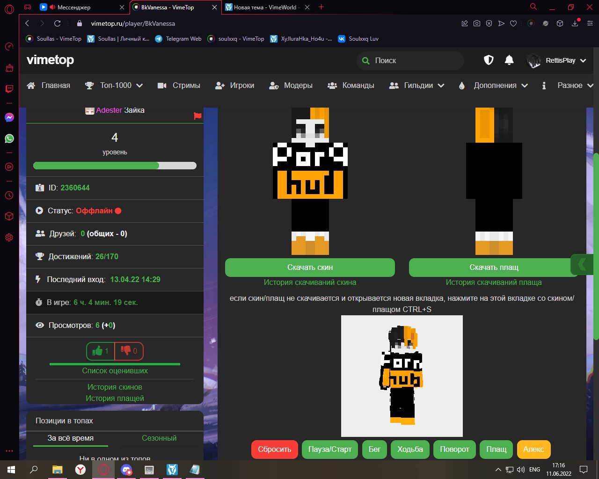Open WhatsApp in Opera sidebar

pos(9,138)
